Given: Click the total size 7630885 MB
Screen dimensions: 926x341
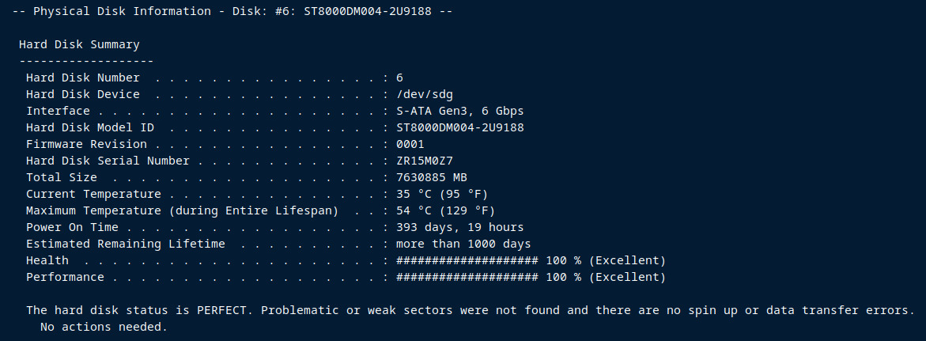Looking at the screenshot, I should tap(432, 177).
